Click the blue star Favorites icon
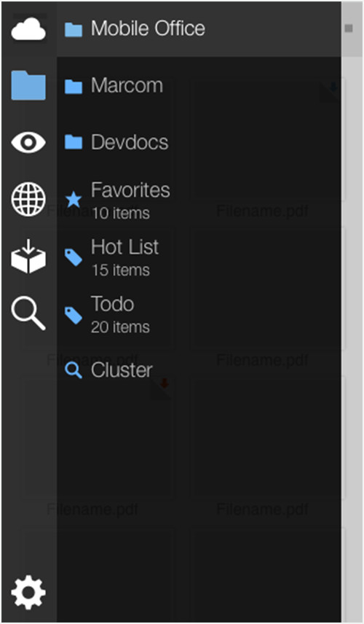 [x=74, y=200]
